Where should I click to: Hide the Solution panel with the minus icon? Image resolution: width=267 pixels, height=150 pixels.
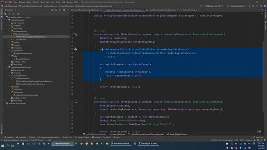(x=68, y=10)
